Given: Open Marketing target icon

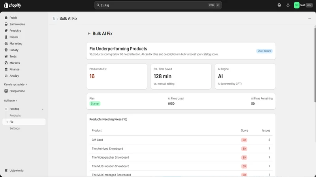Looking at the screenshot, I should click(x=6, y=43).
